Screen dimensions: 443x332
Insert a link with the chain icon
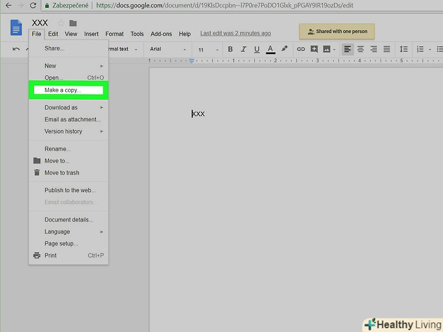tap(301, 49)
